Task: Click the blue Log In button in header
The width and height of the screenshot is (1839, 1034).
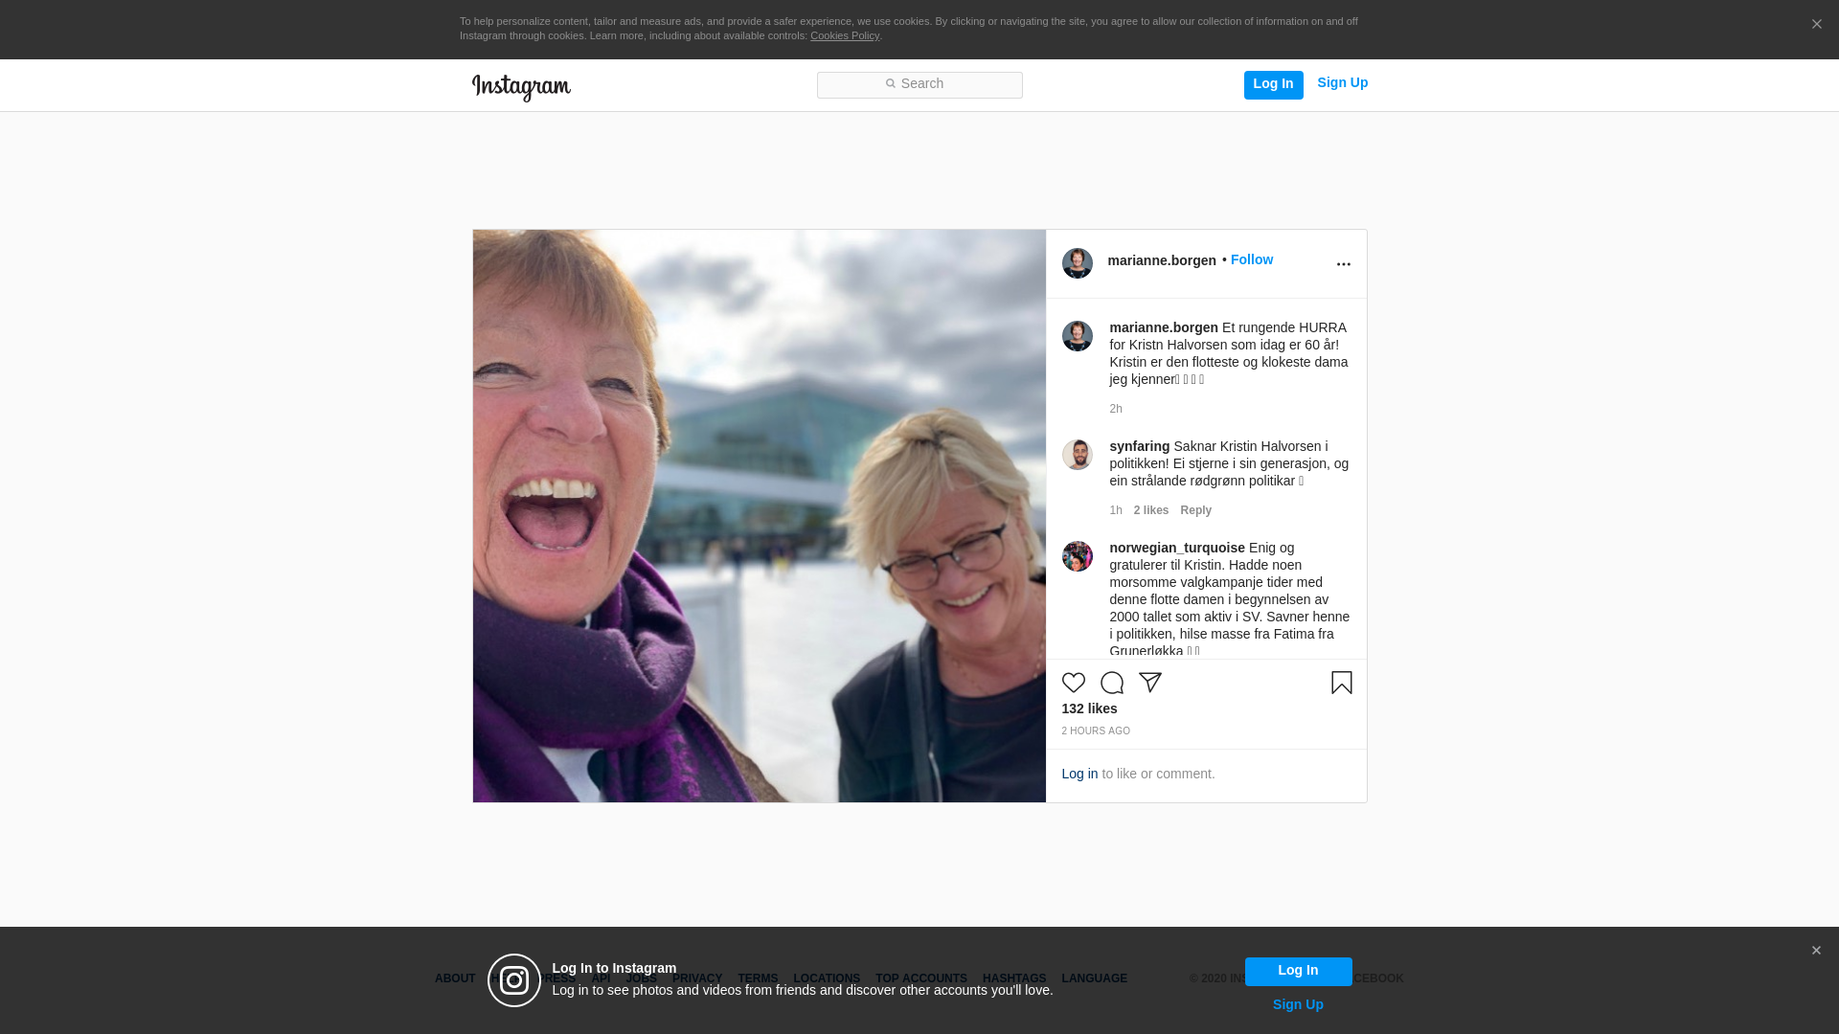Action: click(x=1273, y=84)
